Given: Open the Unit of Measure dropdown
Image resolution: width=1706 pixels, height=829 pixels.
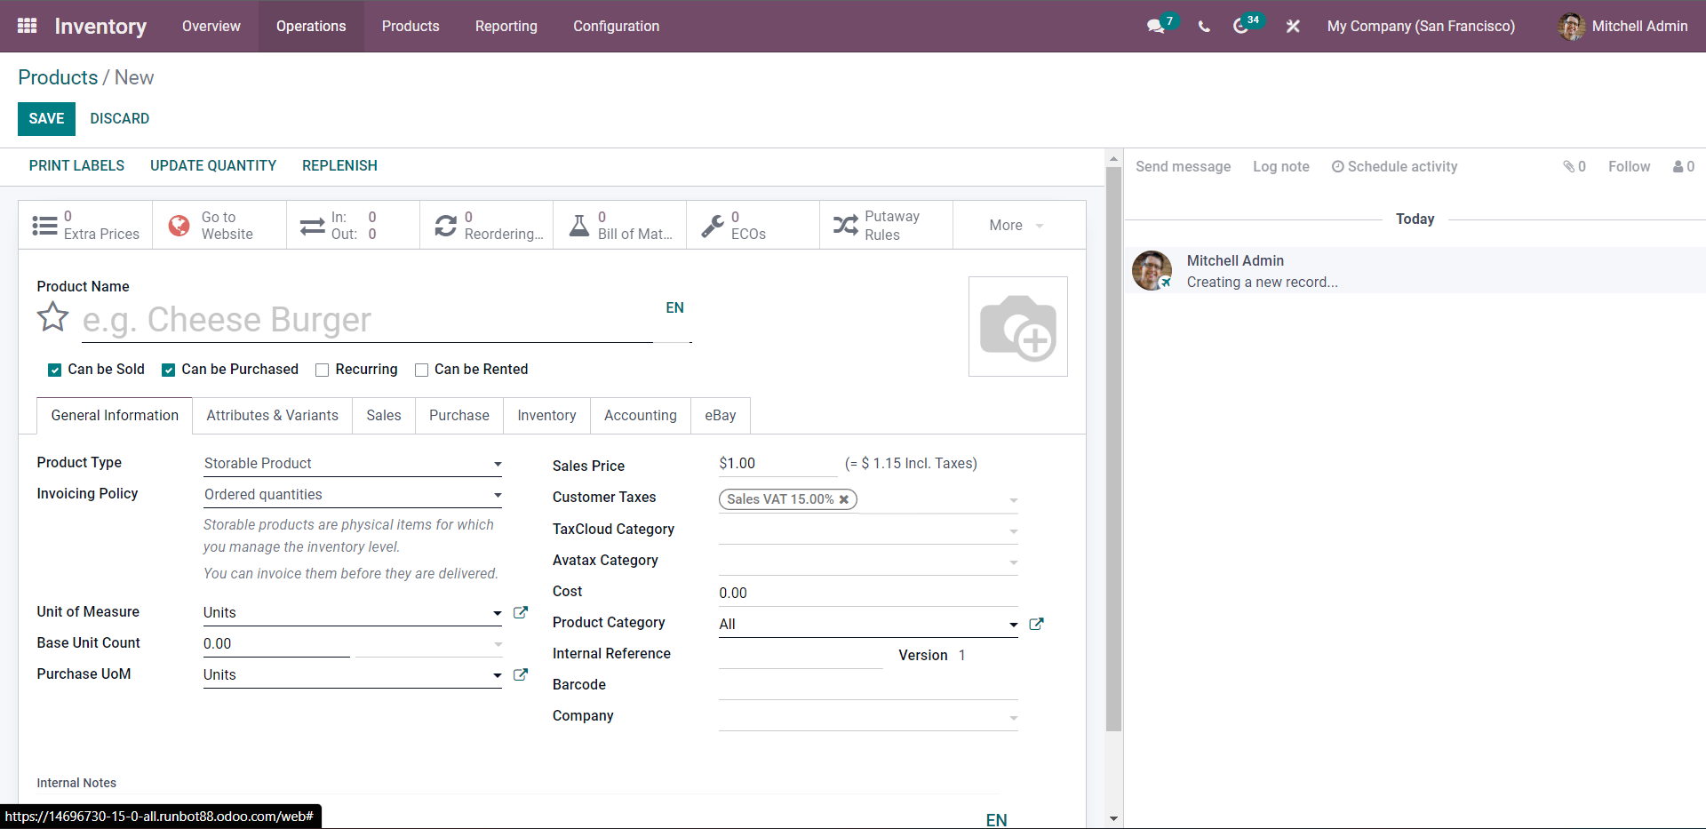Looking at the screenshot, I should coord(353,612).
